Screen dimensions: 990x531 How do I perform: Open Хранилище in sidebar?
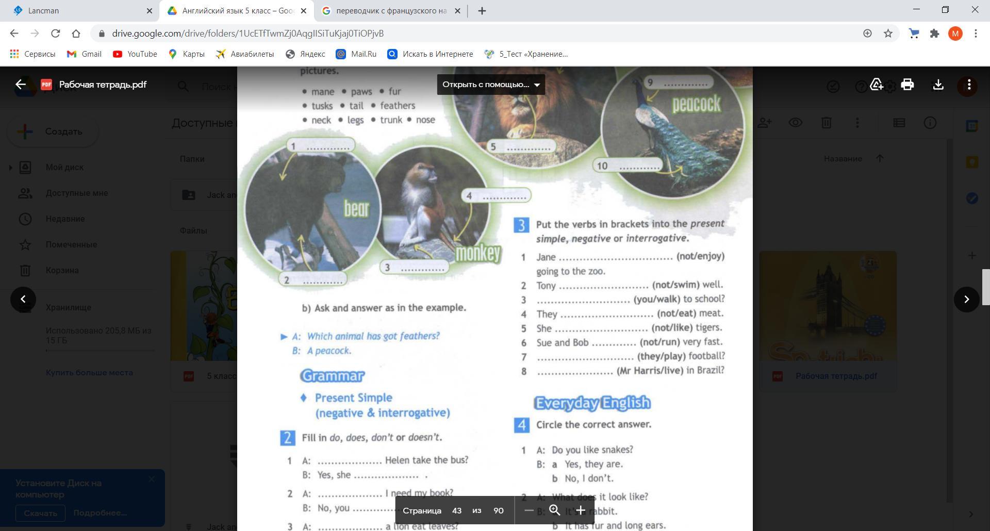coord(68,307)
